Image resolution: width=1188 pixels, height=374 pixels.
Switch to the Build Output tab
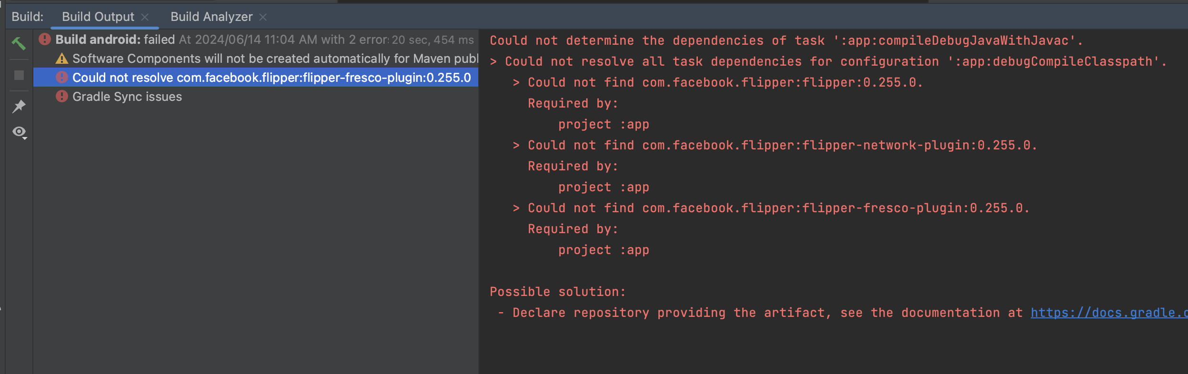tap(97, 17)
